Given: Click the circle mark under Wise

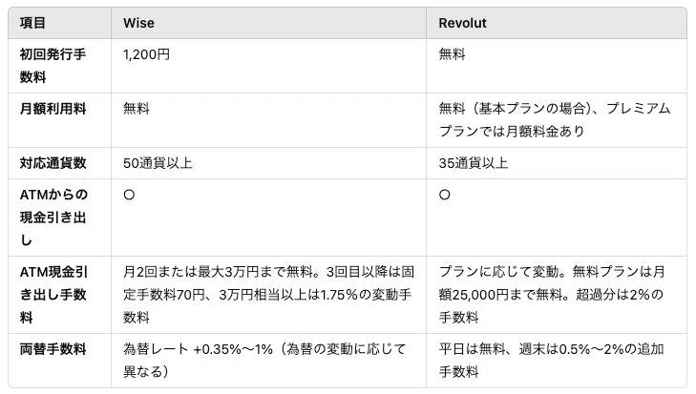Looking at the screenshot, I should pyautogui.click(x=129, y=195).
